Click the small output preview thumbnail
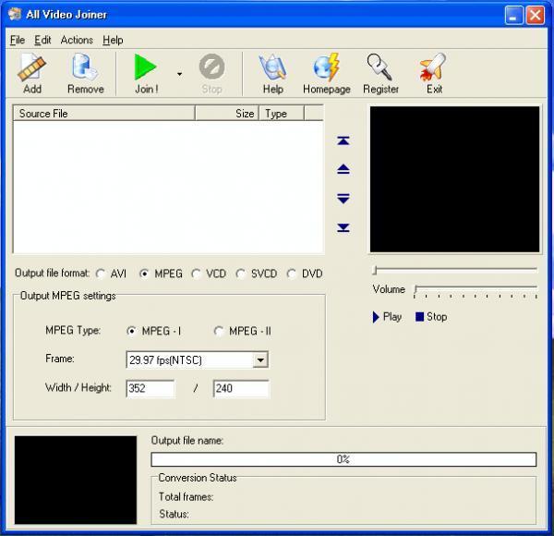The image size is (554, 536). (x=76, y=480)
